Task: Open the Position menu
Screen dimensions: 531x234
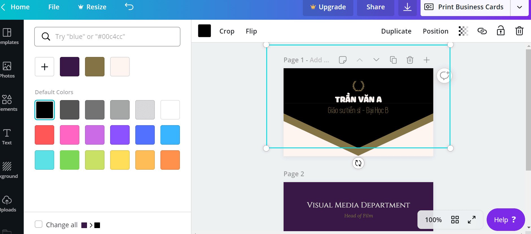Action: click(436, 31)
